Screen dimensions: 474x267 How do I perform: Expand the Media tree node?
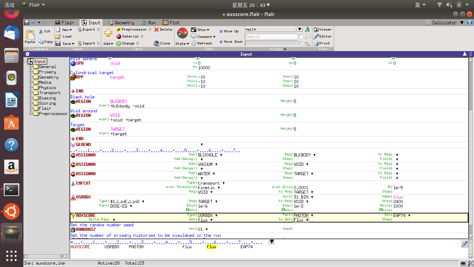pyautogui.click(x=31, y=82)
